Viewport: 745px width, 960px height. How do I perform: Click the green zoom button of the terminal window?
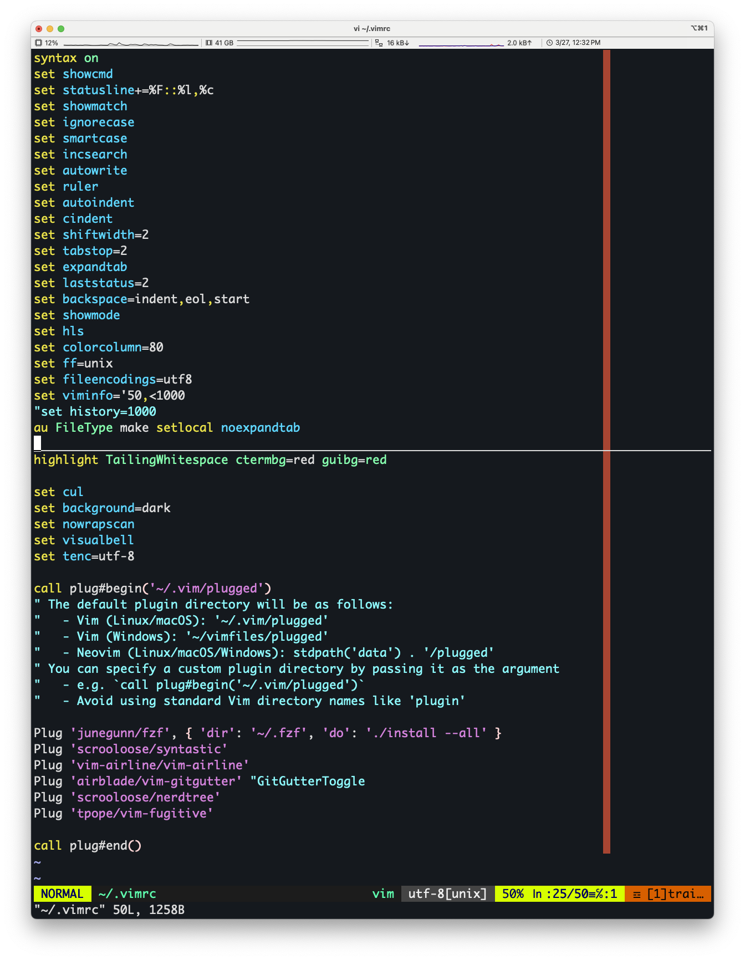pyautogui.click(x=61, y=28)
